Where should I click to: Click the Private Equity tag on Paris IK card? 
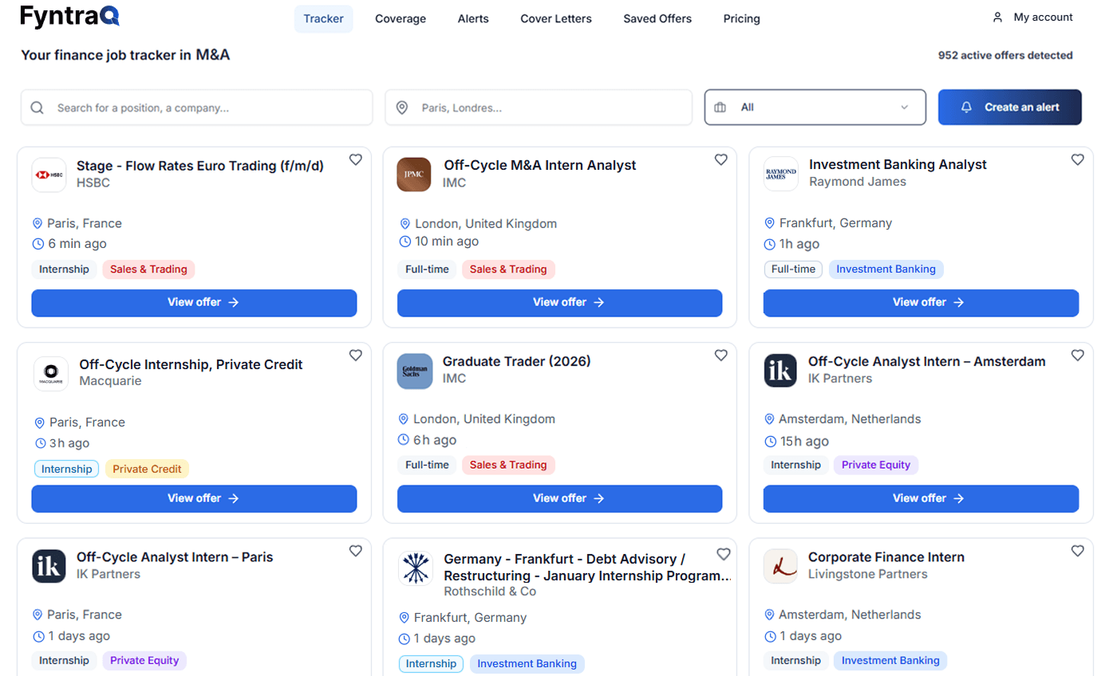(x=144, y=660)
